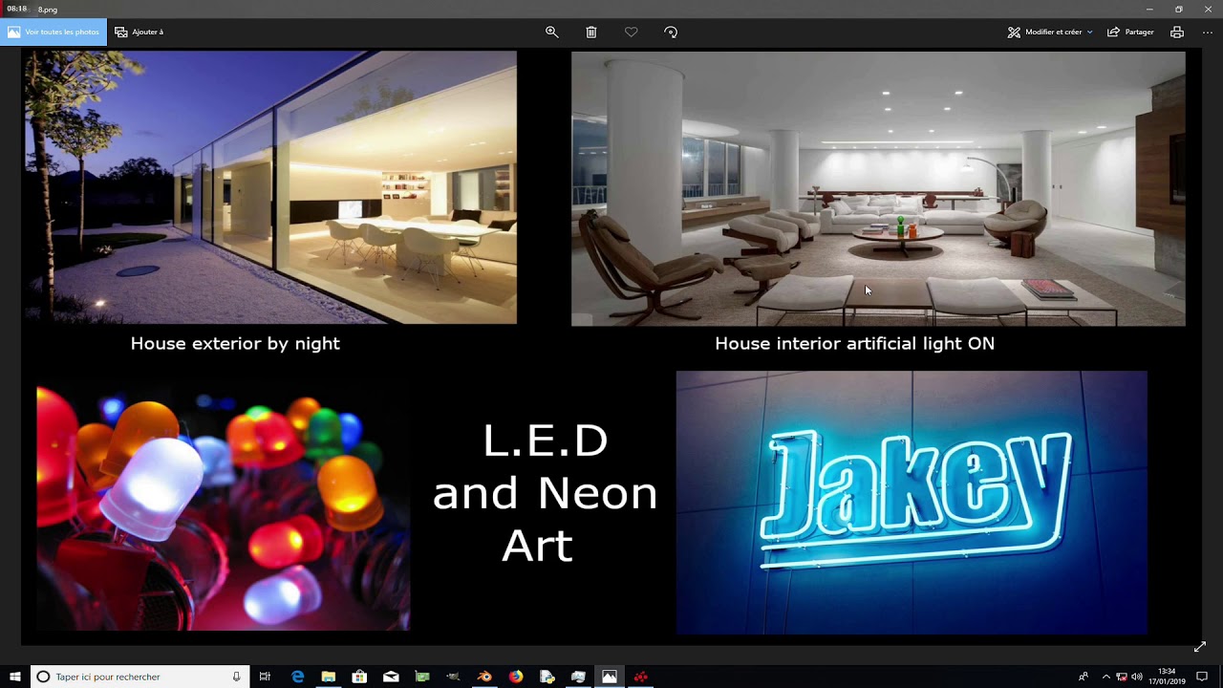The height and width of the screenshot is (688, 1223).
Task: Click the house interior living room image
Action: 878,188
